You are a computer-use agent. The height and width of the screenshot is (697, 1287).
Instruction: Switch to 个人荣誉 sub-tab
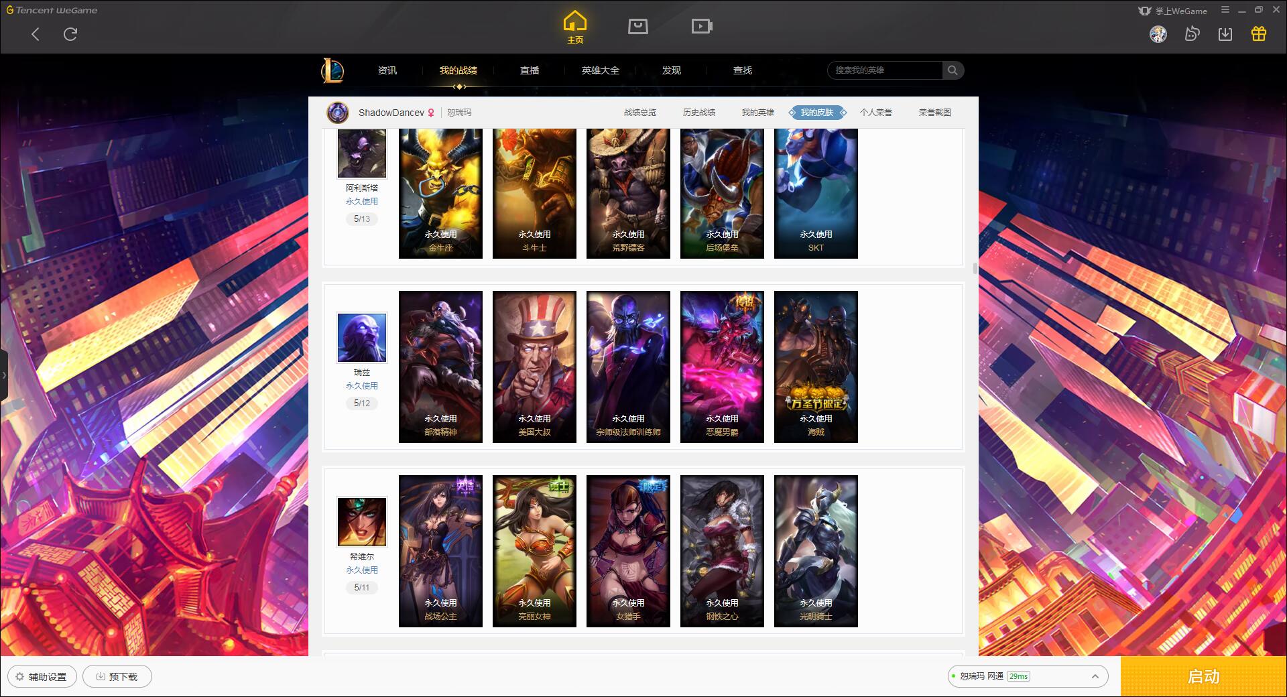pyautogui.click(x=876, y=113)
